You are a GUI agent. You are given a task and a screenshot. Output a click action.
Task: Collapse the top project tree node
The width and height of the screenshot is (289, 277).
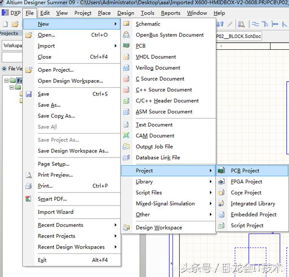click(6, 81)
